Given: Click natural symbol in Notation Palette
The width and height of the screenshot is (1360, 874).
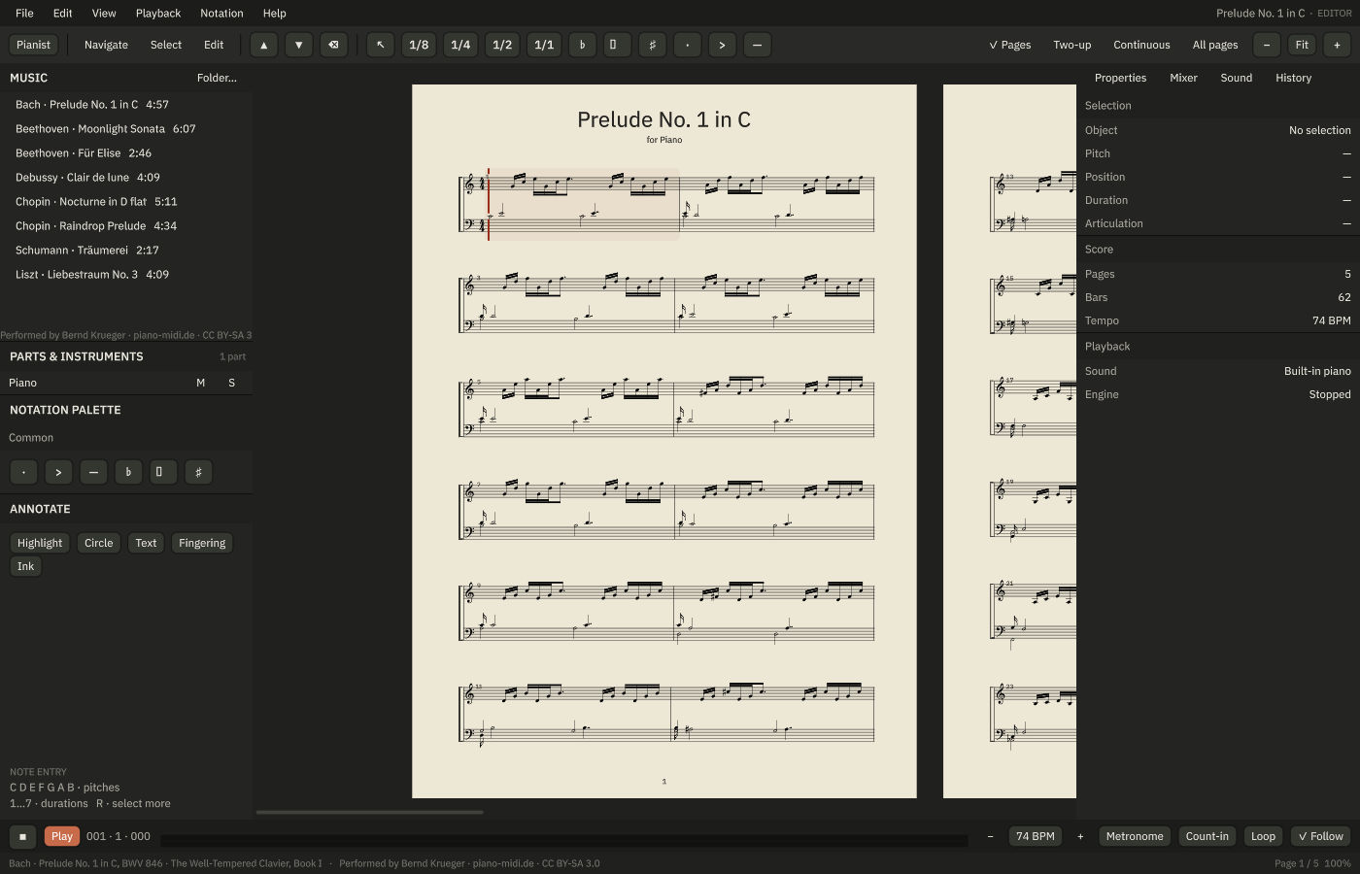Looking at the screenshot, I should coord(163,472).
